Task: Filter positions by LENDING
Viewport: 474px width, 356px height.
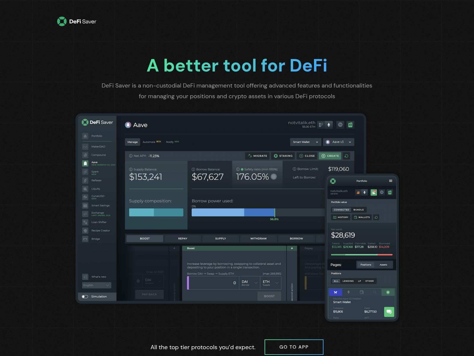Action: point(348,281)
